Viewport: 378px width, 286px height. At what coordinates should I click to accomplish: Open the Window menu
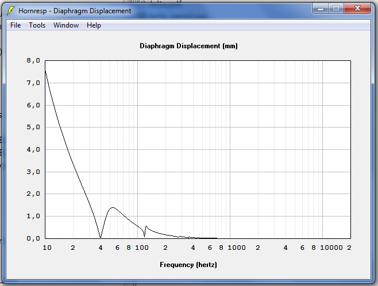pos(66,25)
